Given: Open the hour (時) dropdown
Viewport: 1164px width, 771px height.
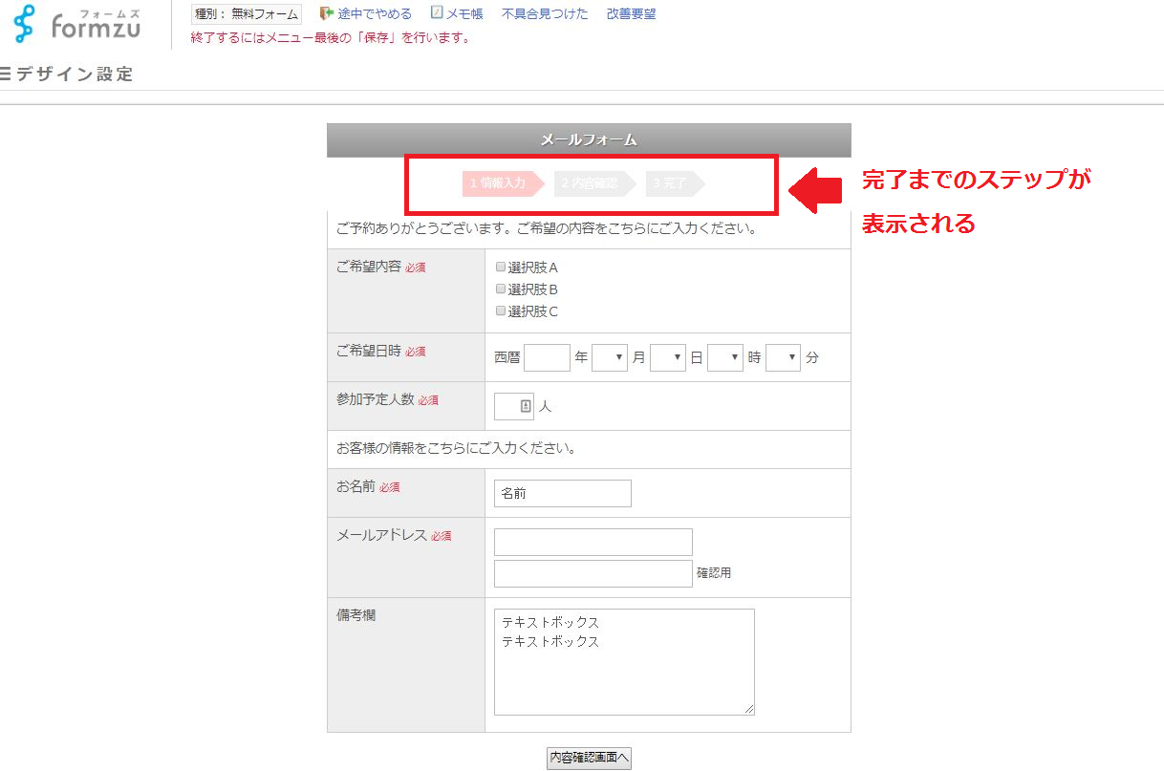Looking at the screenshot, I should 724,357.
